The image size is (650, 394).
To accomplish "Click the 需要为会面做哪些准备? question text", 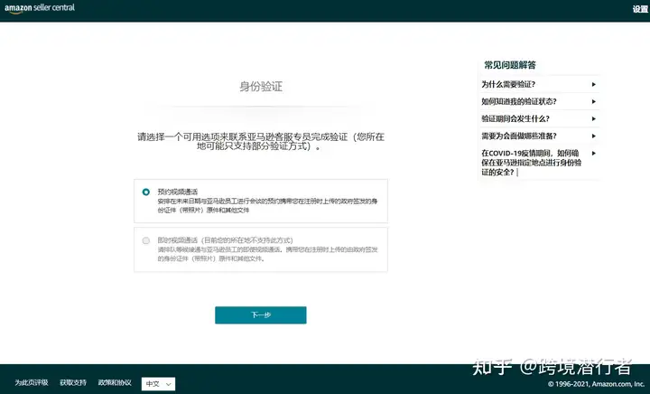I will 519,136.
